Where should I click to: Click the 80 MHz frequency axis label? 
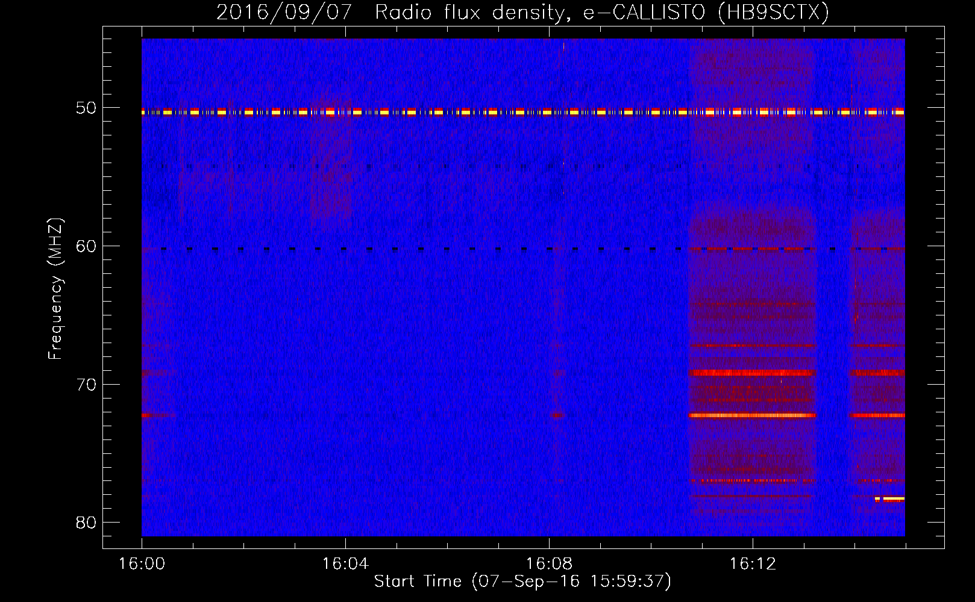pos(86,523)
